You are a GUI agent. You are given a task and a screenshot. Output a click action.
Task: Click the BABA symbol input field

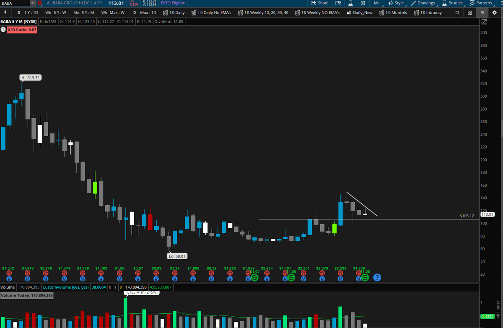tap(15, 3)
